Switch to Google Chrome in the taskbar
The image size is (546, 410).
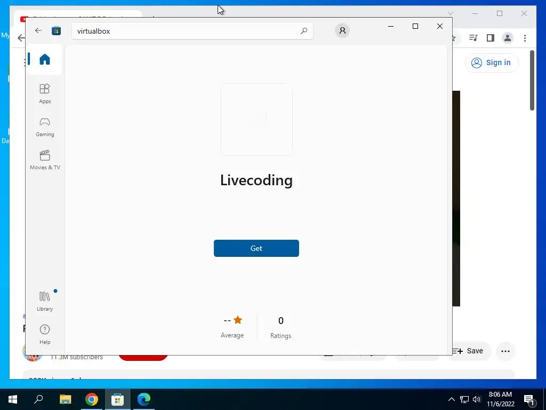pos(92,399)
